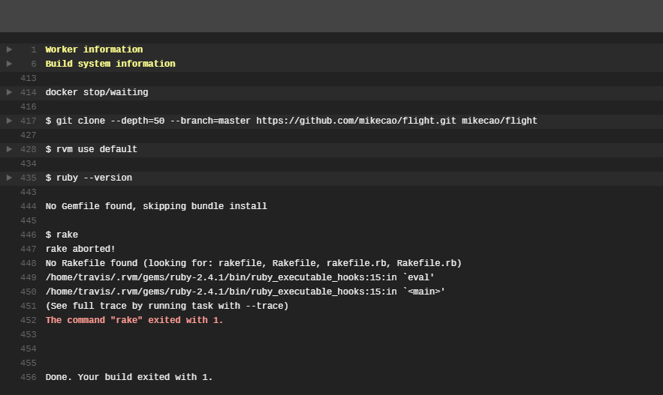Select line number 446
The height and width of the screenshot is (395, 663).
tap(29, 235)
